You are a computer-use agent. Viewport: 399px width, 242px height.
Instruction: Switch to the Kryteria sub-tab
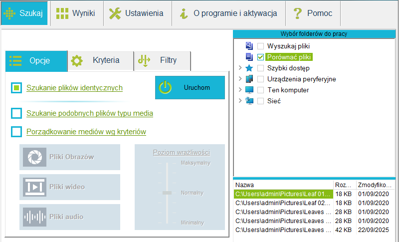coord(101,60)
